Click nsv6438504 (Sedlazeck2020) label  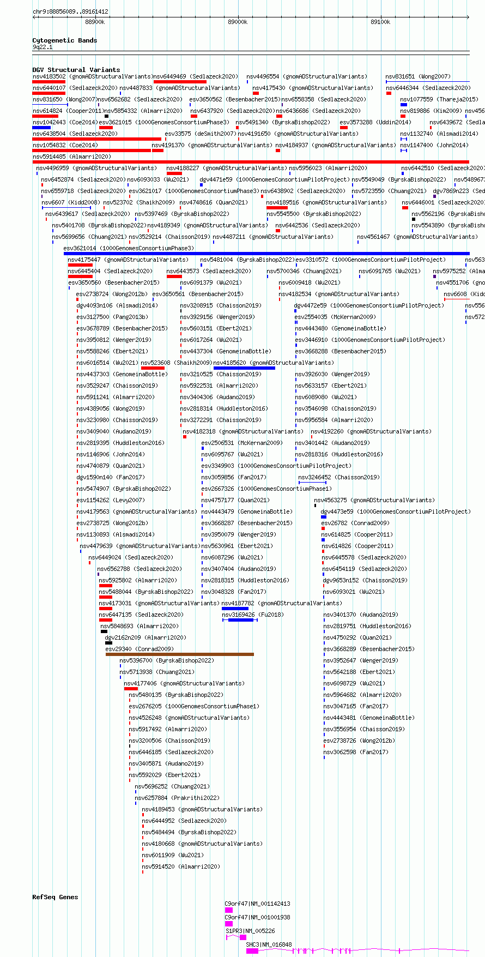[75, 134]
